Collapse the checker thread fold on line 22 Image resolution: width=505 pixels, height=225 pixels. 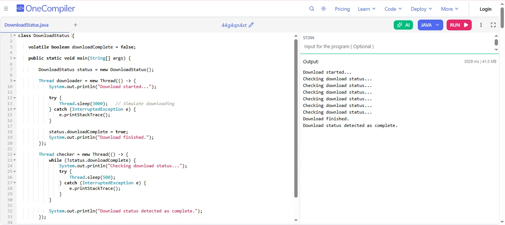point(15,154)
